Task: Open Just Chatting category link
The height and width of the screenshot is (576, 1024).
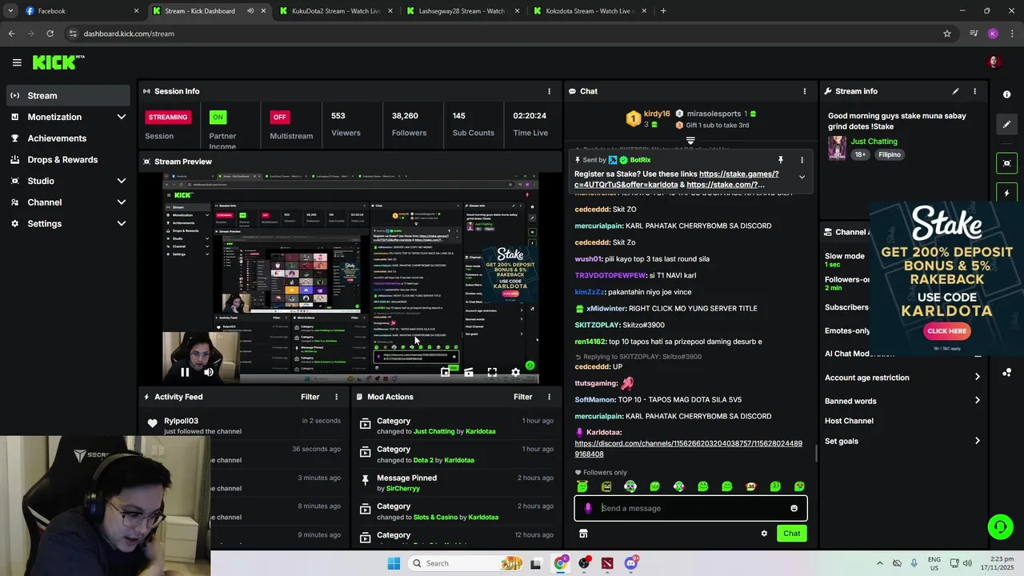Action: coord(874,142)
